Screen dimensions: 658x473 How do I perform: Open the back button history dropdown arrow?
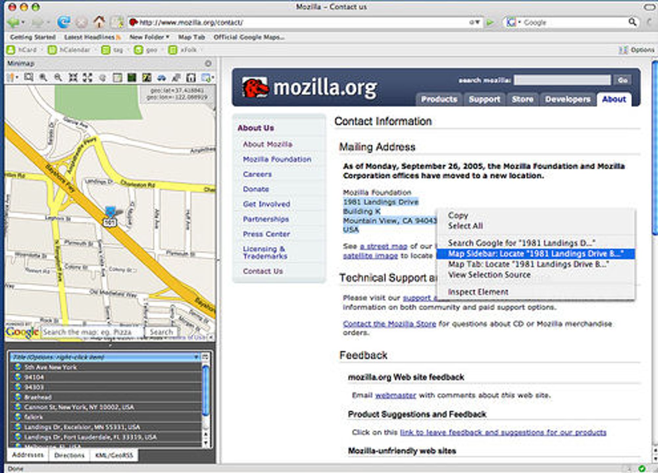point(23,22)
